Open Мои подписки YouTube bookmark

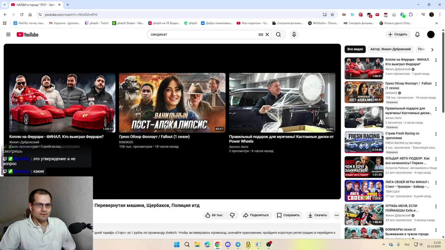252,23
